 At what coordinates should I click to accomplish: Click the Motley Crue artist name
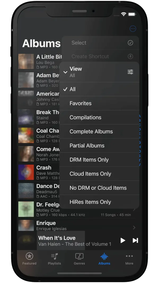point(48,210)
